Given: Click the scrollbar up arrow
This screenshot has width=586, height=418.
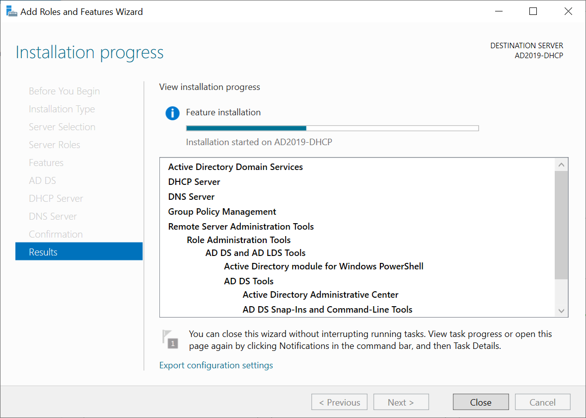Looking at the screenshot, I should click(561, 164).
